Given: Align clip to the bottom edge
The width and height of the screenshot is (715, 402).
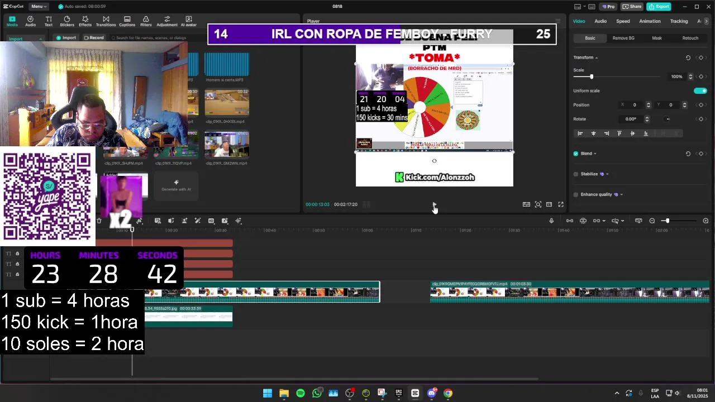Looking at the screenshot, I should 646,133.
